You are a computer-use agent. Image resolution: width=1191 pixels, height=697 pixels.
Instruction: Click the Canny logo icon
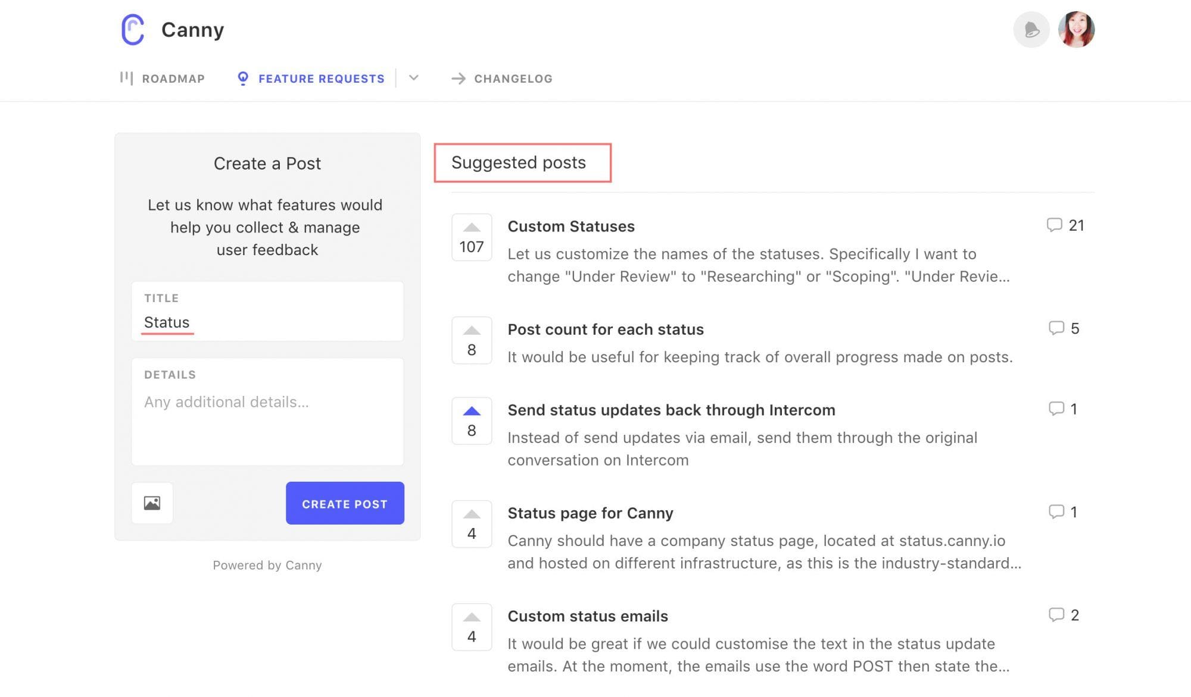tap(133, 29)
